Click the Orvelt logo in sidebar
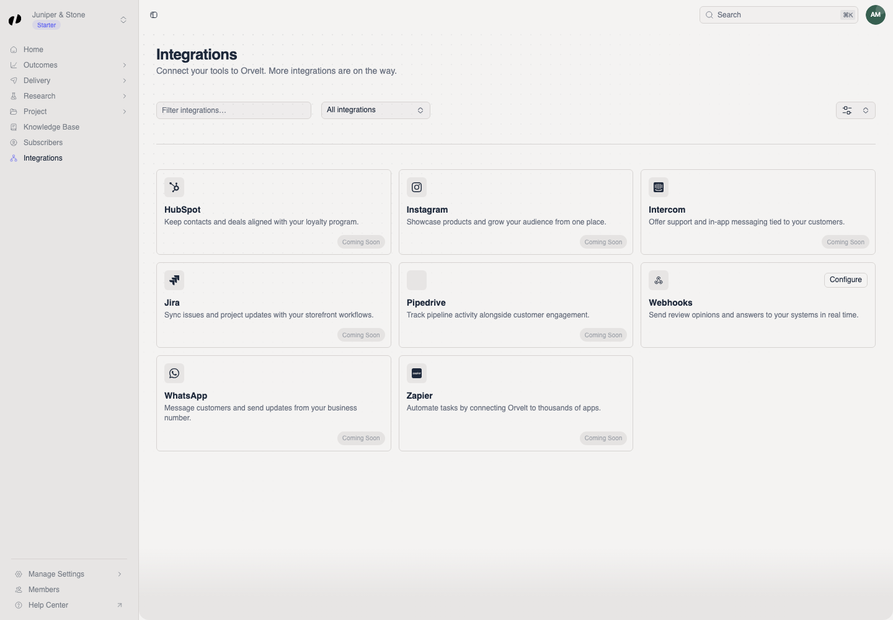The width and height of the screenshot is (893, 620). [x=15, y=20]
